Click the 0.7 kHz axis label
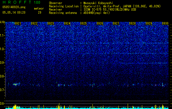Screen dimensions: 172x109 2,90
